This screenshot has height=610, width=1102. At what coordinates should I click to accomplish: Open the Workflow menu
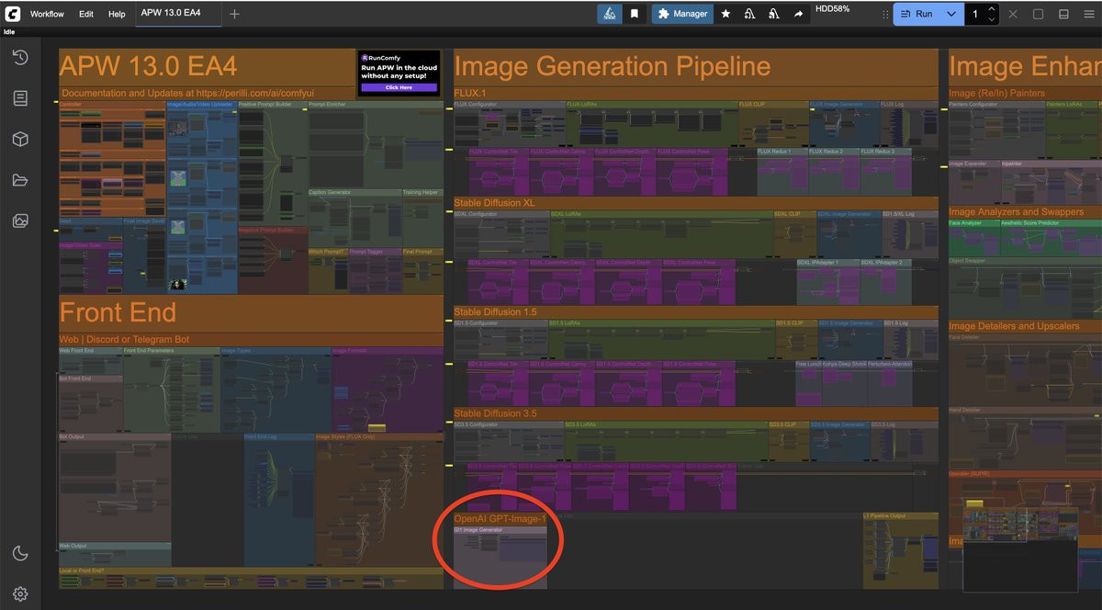[x=47, y=14]
